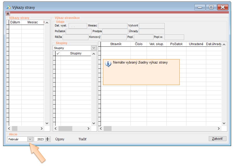Click the Stravník column header
This screenshot has width=234, height=166.
tap(116, 44)
